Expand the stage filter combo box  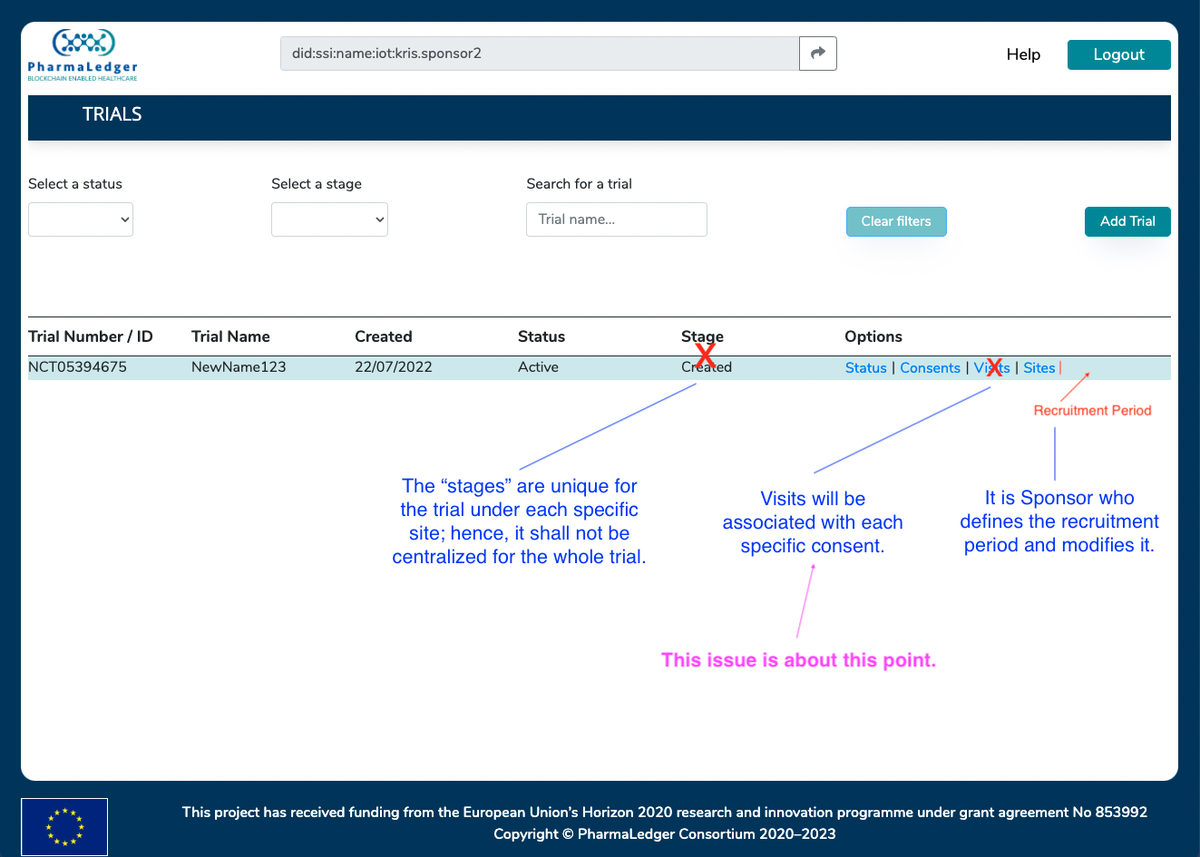tap(328, 219)
